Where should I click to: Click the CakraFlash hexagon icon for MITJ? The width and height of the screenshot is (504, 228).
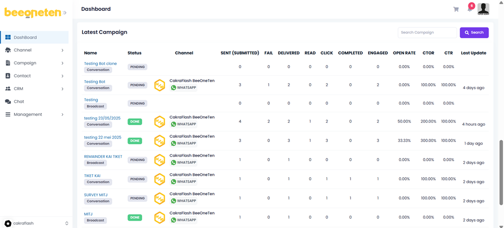point(160,218)
